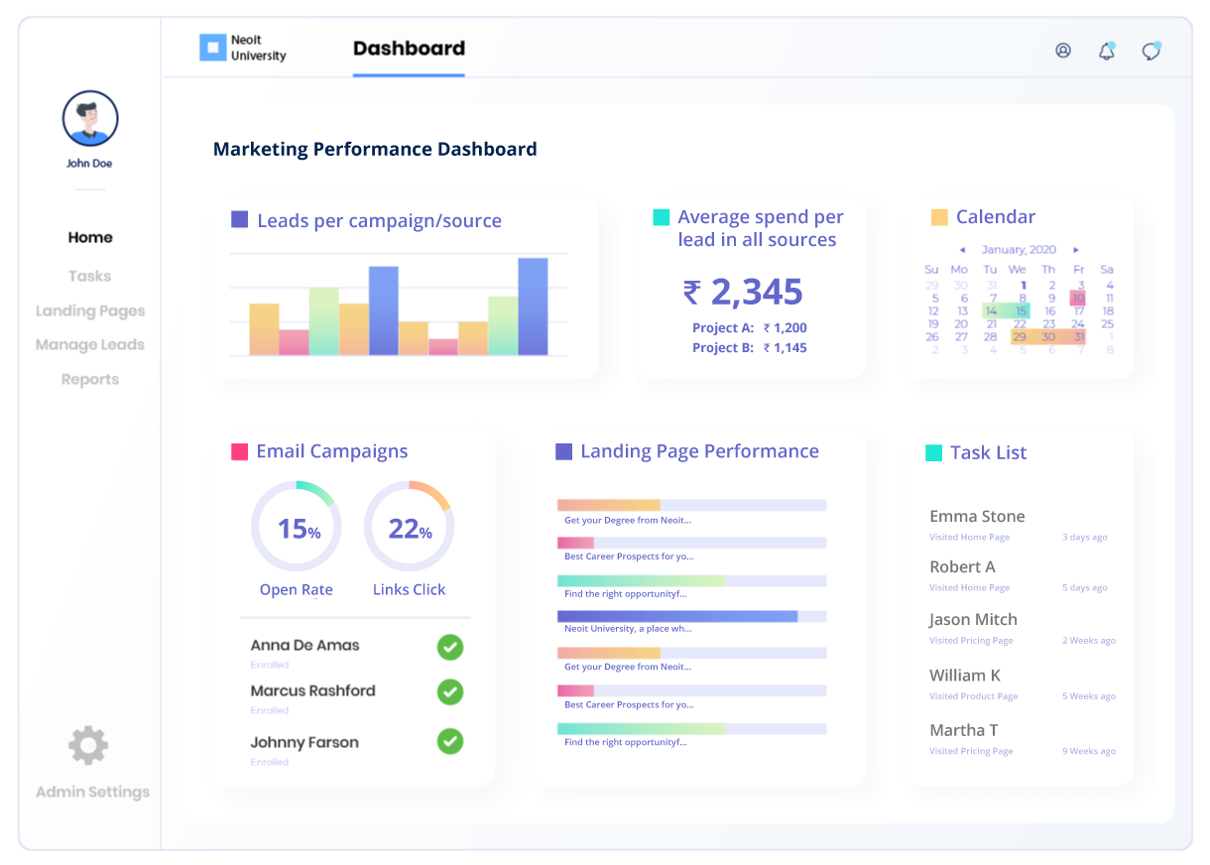The image size is (1210, 865).
Task: Click John Doe's profile avatar
Action: point(90,118)
